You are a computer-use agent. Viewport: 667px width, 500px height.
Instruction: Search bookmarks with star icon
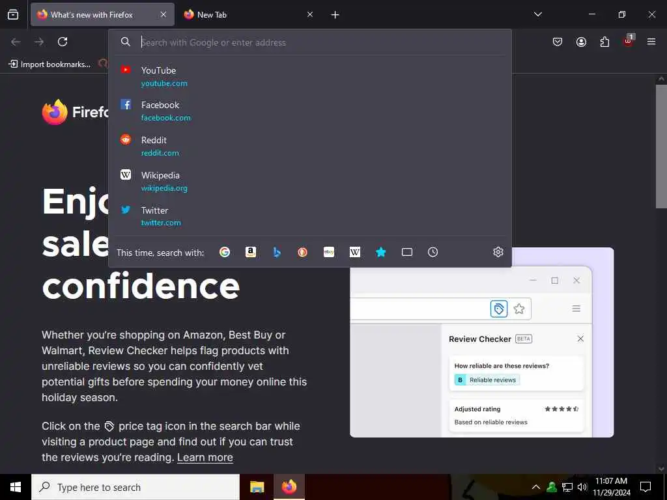tap(380, 252)
